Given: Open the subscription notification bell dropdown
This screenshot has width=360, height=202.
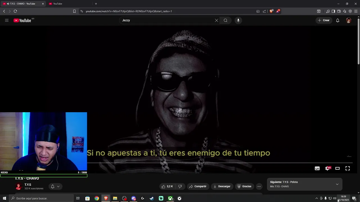Looking at the screenshot, I should pos(55,186).
